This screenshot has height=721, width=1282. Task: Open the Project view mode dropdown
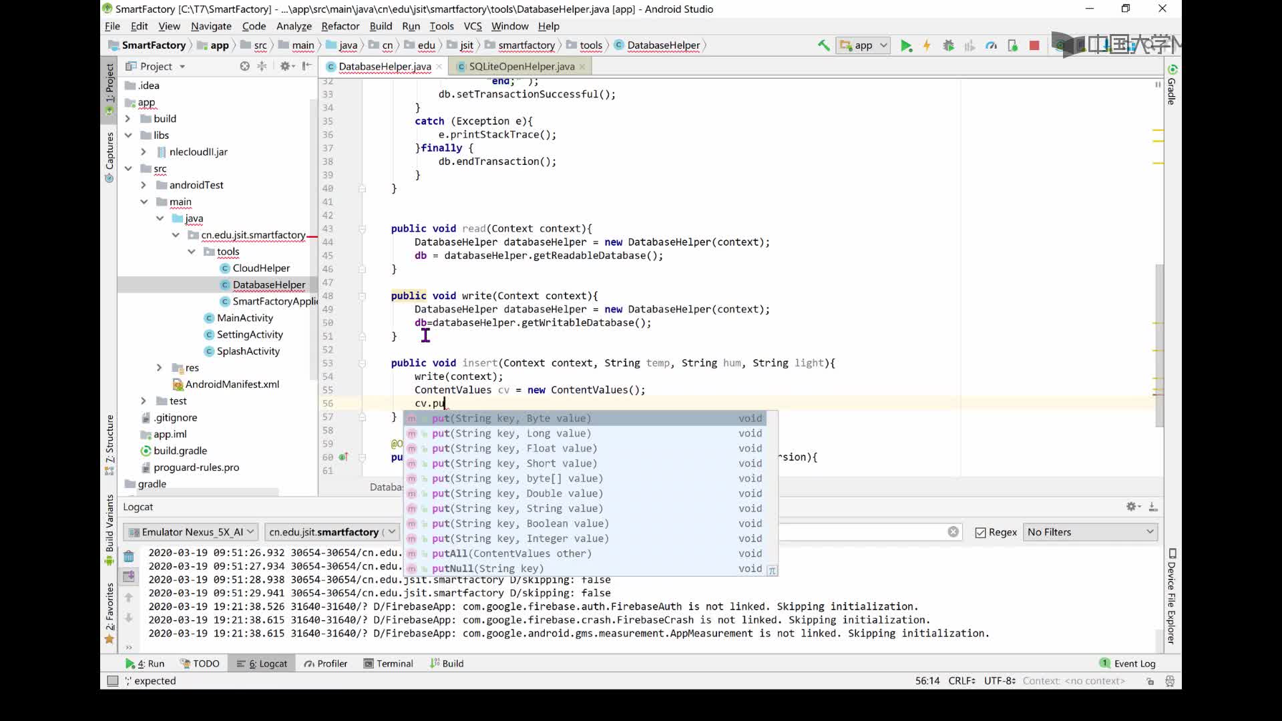(x=156, y=66)
